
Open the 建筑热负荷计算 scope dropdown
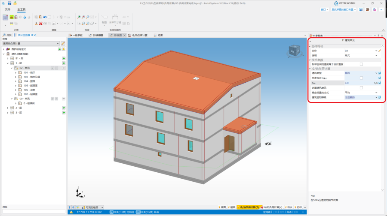(31, 43)
